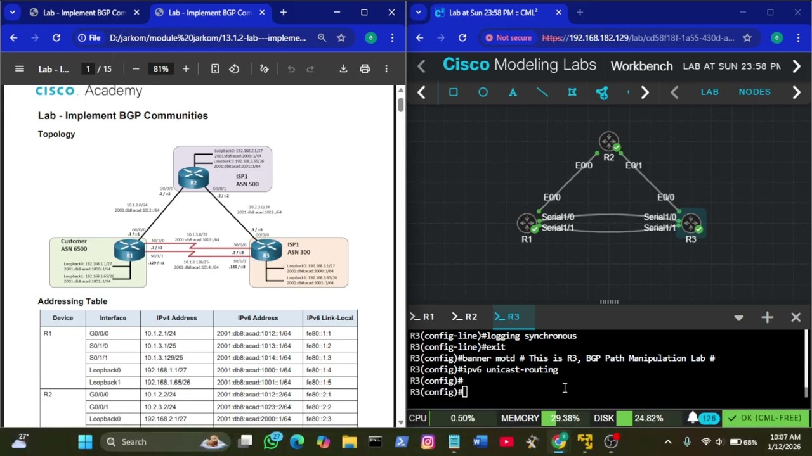The width and height of the screenshot is (812, 456).
Task: Rotate the PDF counterclockwise
Action: [234, 68]
